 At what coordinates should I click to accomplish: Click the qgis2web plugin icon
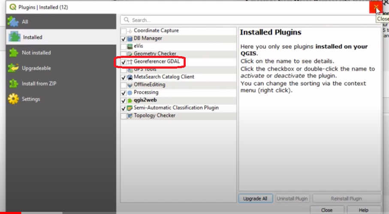tap(130, 100)
